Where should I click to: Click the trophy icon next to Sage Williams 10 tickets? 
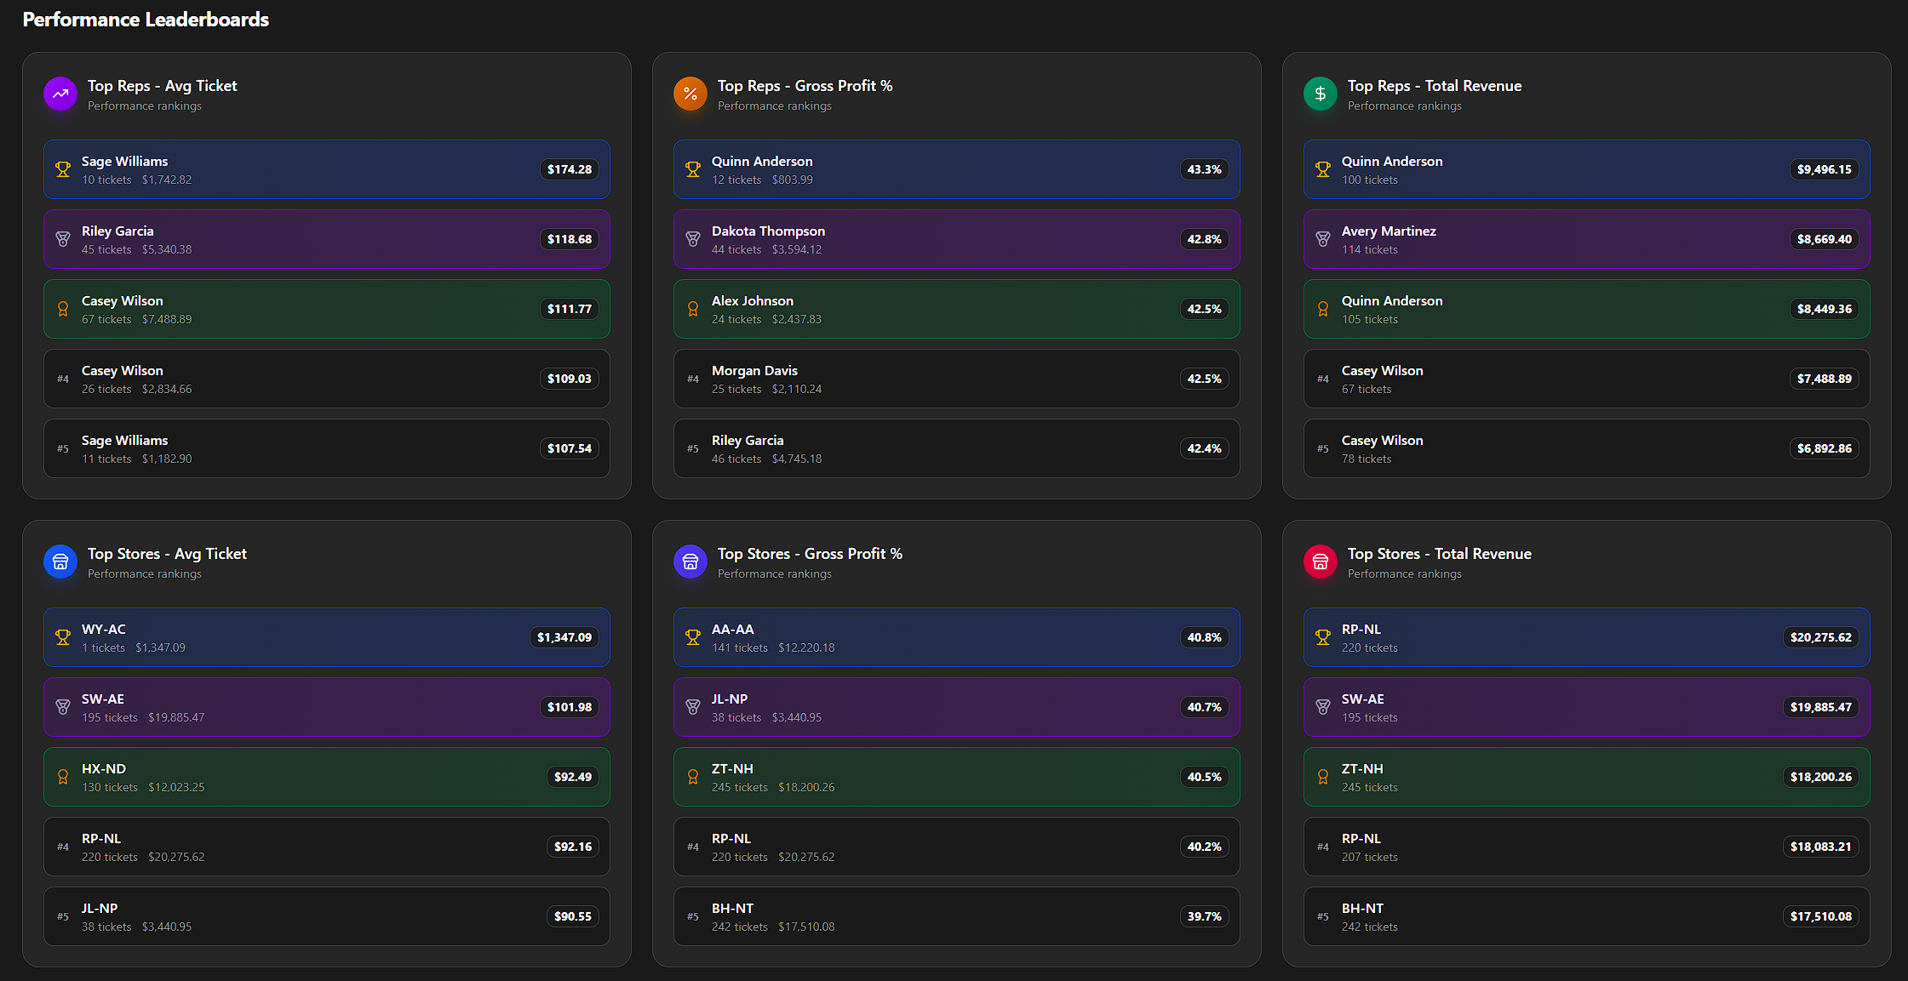tap(63, 169)
